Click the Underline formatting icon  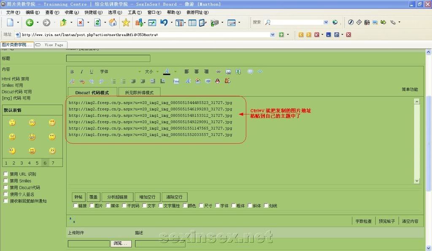tap(92, 71)
